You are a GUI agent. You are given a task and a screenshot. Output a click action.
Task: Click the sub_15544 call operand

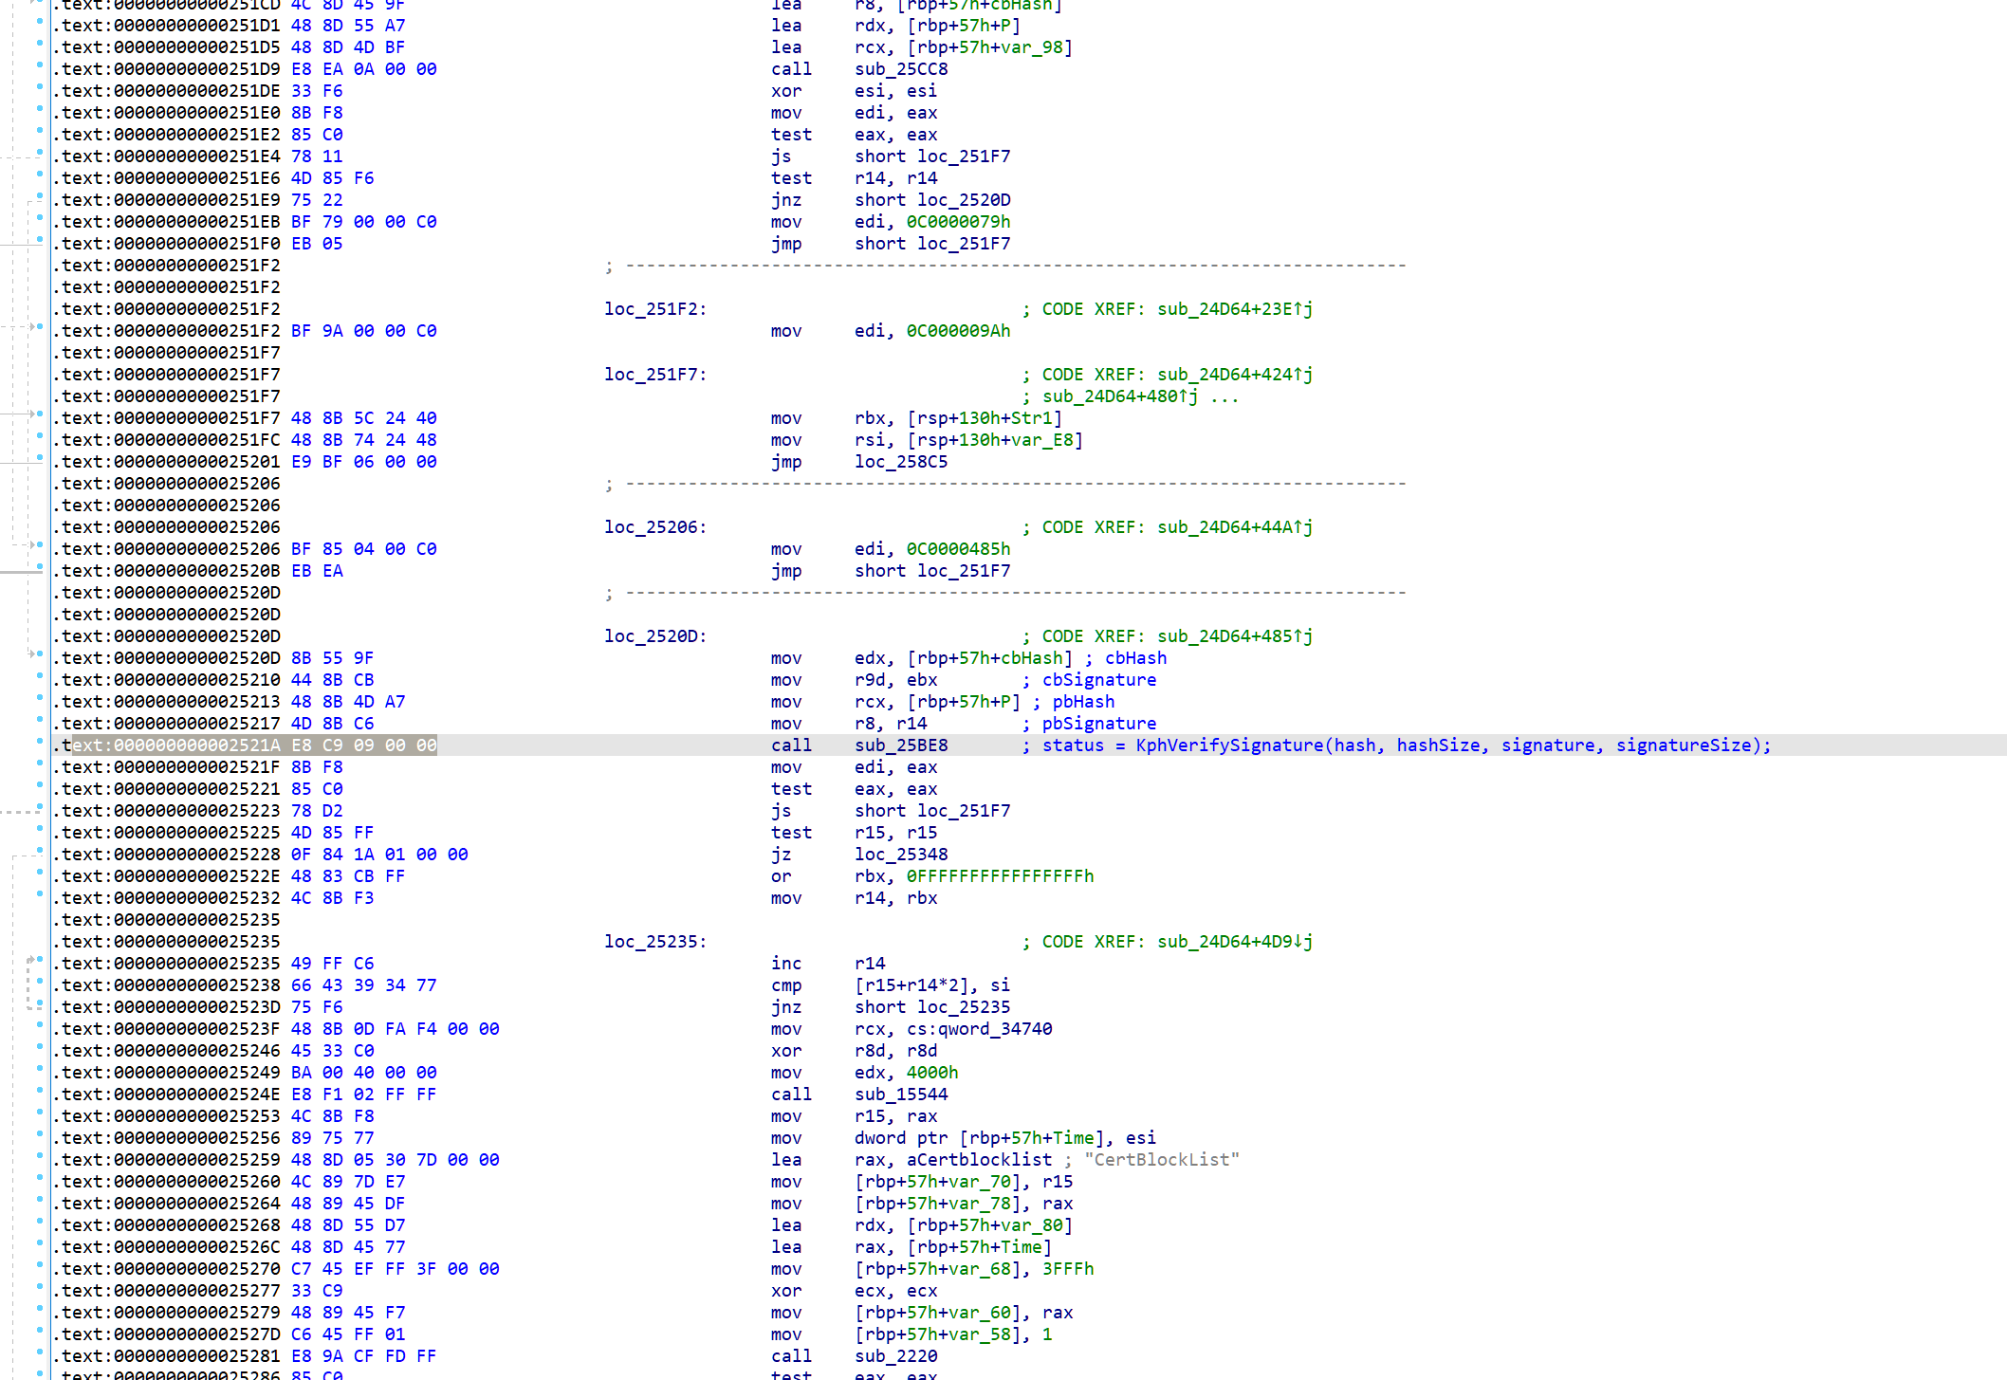point(901,1095)
